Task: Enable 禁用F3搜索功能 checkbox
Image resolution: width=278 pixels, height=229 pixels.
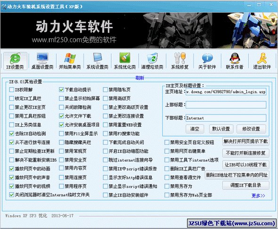Action: coord(106,134)
